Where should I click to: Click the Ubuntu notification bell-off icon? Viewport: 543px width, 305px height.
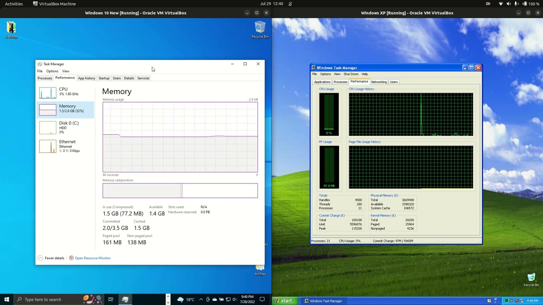coord(291,4)
